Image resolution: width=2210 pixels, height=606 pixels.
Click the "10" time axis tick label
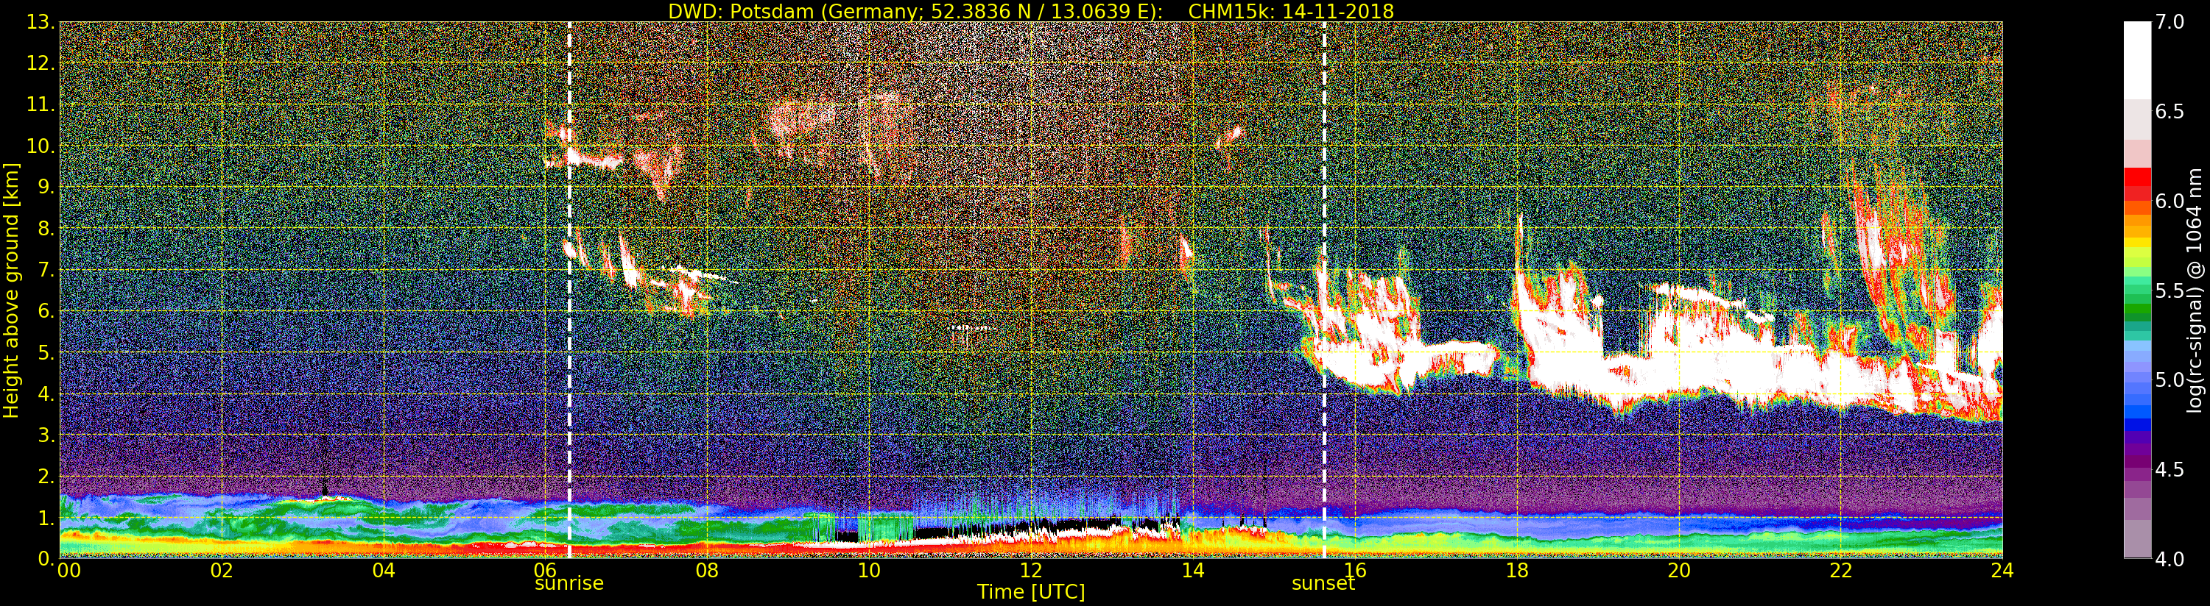869,570
